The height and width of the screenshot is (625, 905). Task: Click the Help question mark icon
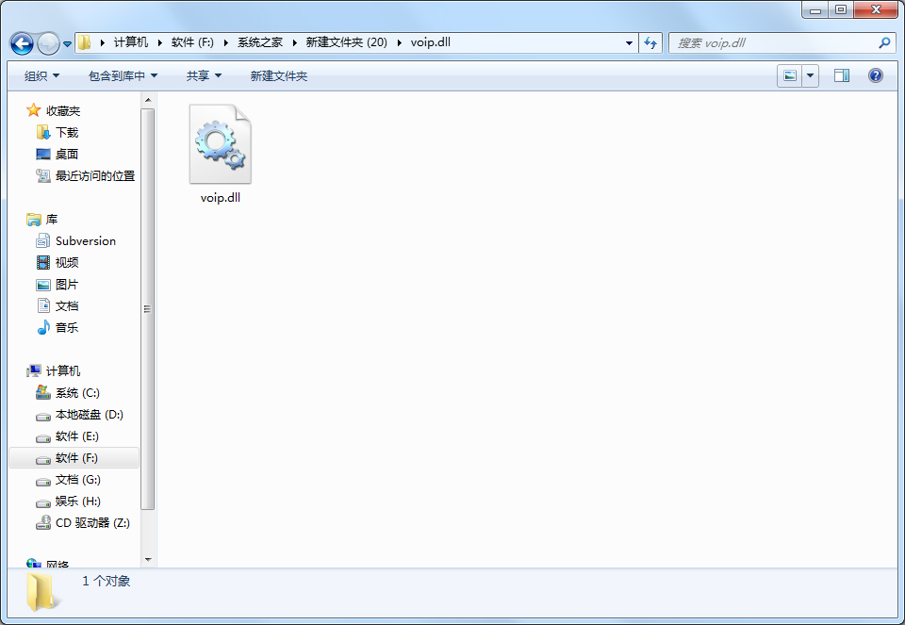click(876, 75)
